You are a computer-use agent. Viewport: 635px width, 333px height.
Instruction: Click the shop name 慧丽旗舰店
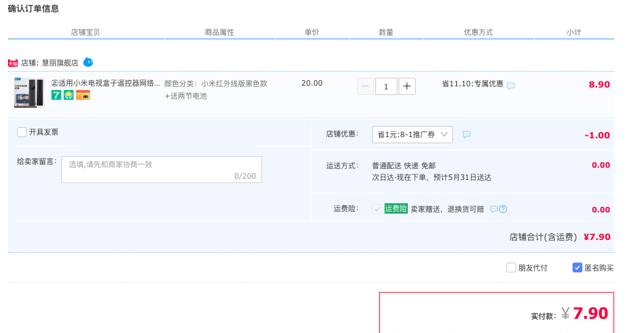click(x=60, y=62)
